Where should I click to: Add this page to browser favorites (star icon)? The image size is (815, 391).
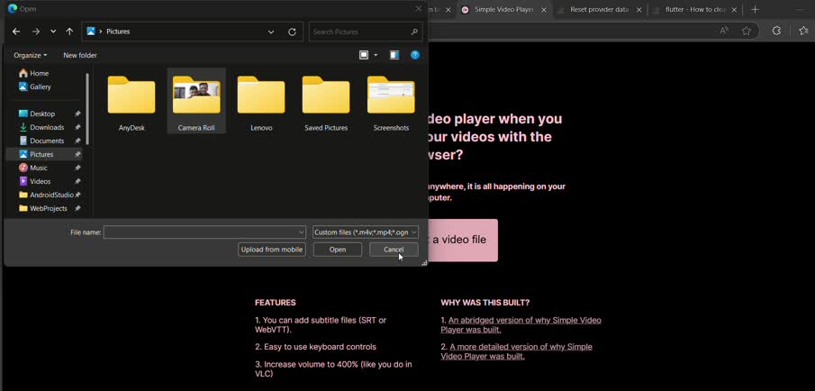pos(747,32)
